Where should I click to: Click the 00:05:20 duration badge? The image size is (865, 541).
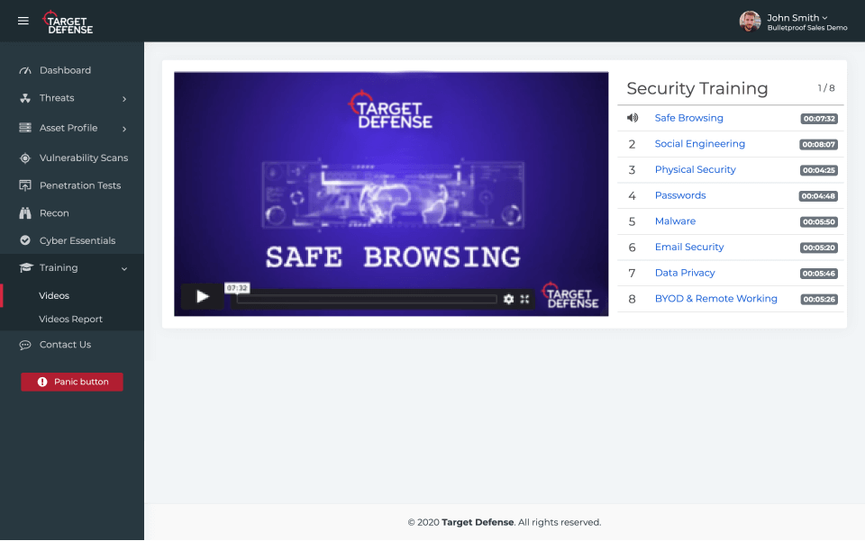pos(819,248)
